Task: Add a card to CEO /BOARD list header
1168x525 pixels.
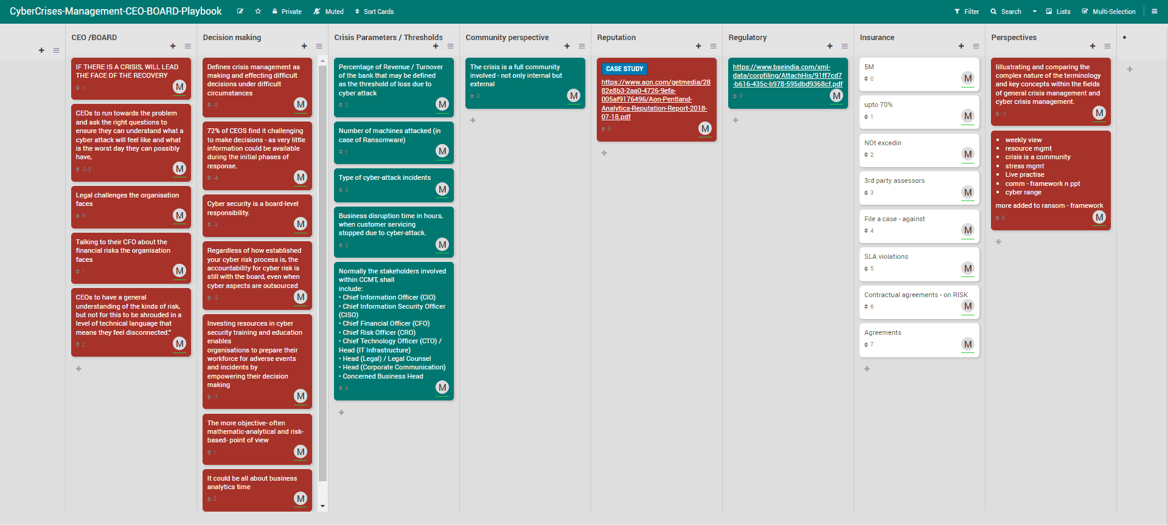Action: (x=173, y=46)
